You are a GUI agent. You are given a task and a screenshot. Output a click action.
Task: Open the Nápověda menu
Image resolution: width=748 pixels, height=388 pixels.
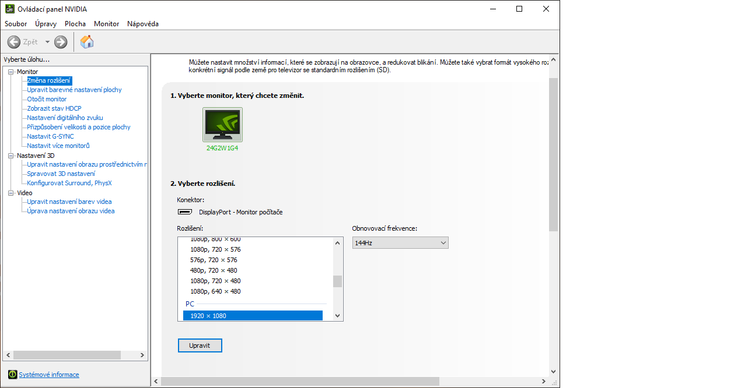143,24
